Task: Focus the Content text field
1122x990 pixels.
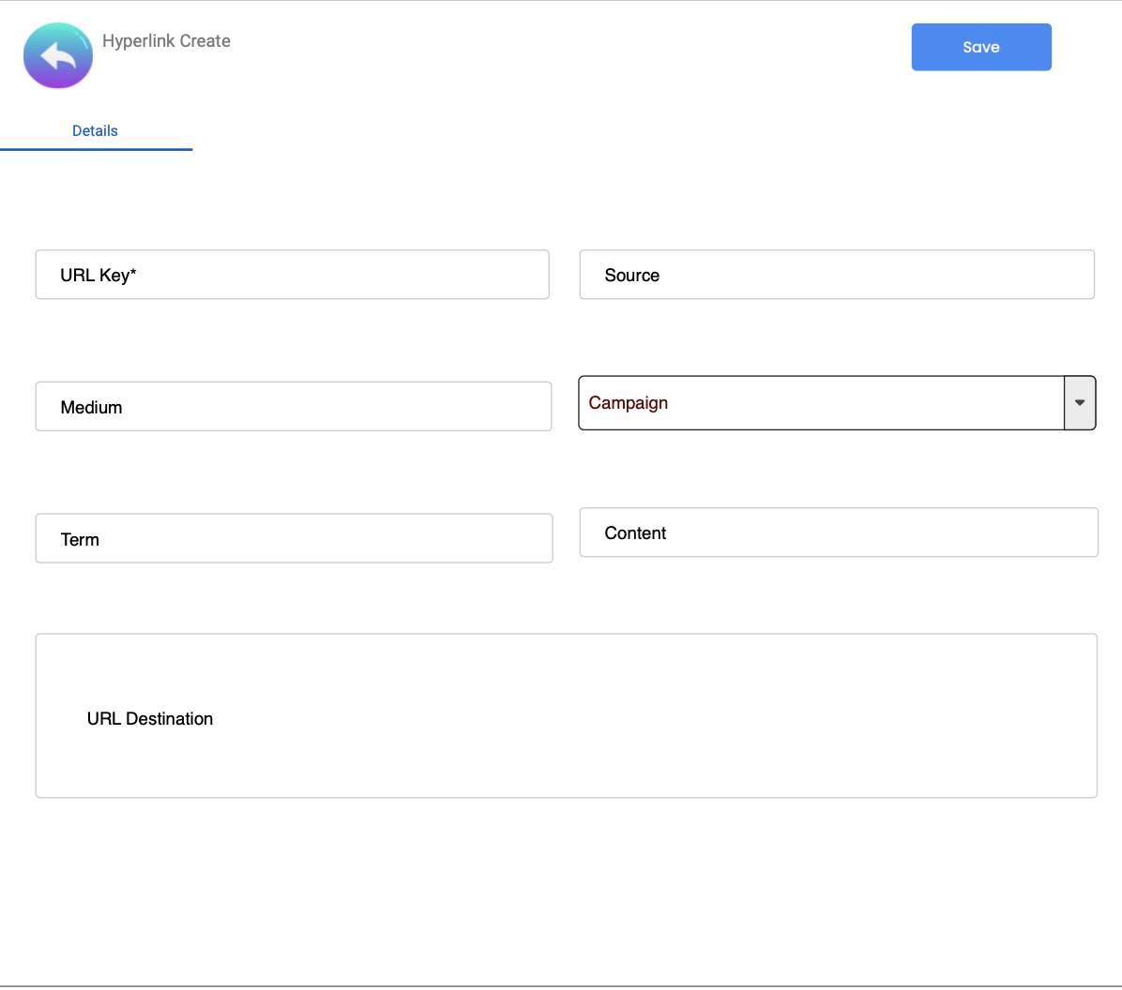Action: [x=839, y=532]
